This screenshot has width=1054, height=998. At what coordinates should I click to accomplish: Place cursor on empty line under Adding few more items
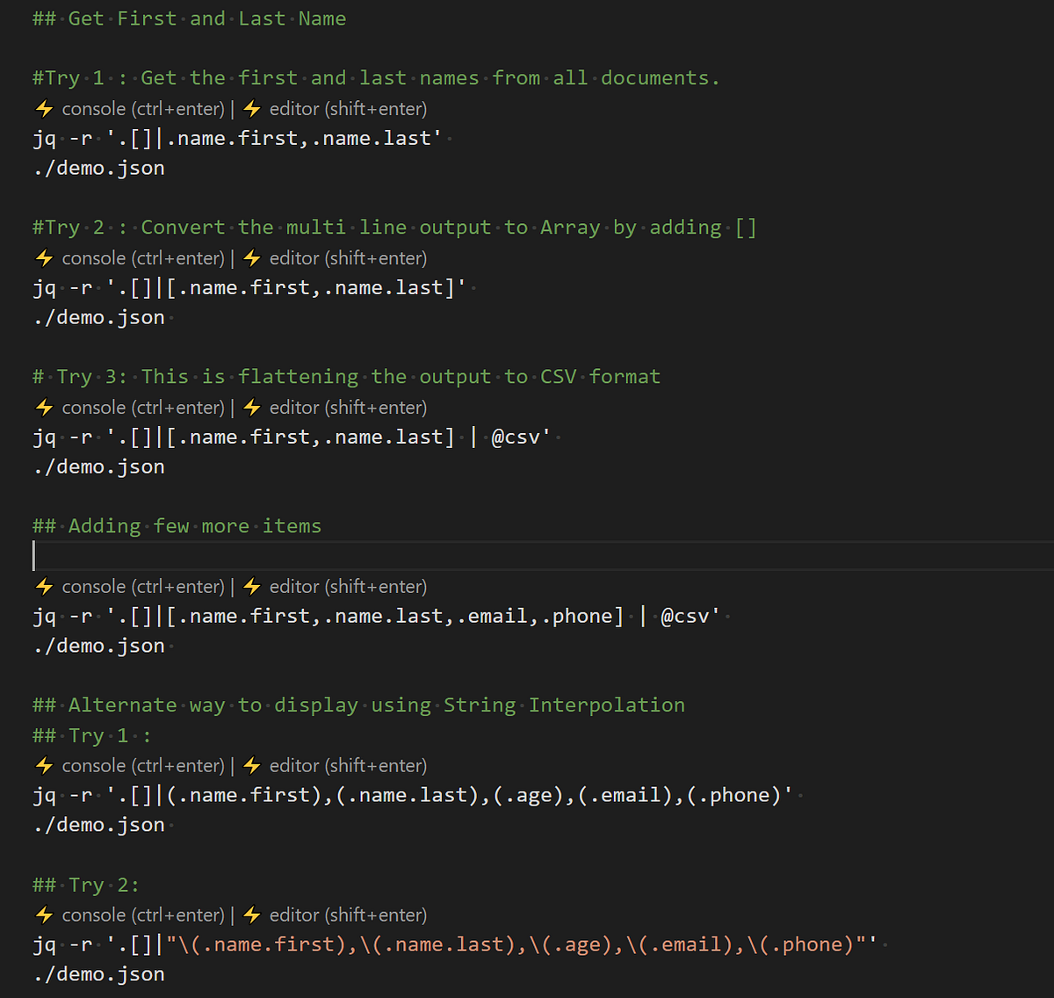(543, 556)
